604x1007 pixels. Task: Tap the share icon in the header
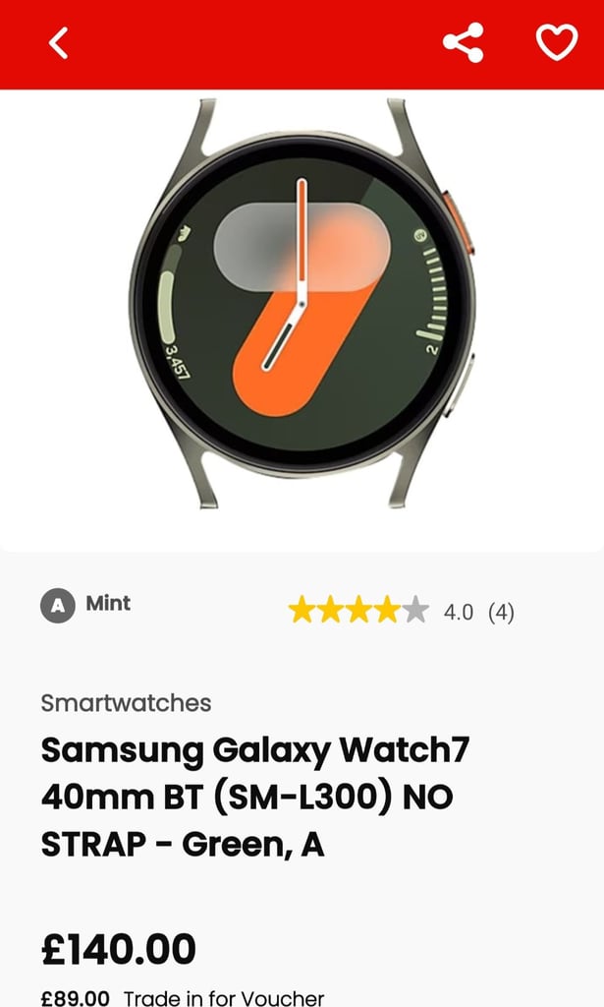(x=463, y=42)
